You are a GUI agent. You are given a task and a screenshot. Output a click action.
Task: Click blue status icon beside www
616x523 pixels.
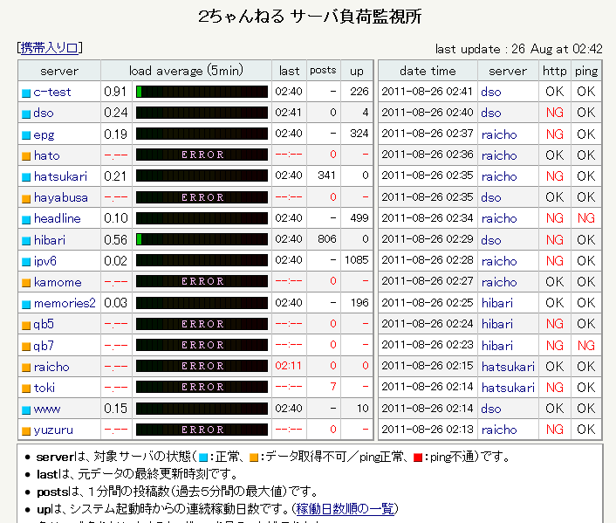point(26,410)
